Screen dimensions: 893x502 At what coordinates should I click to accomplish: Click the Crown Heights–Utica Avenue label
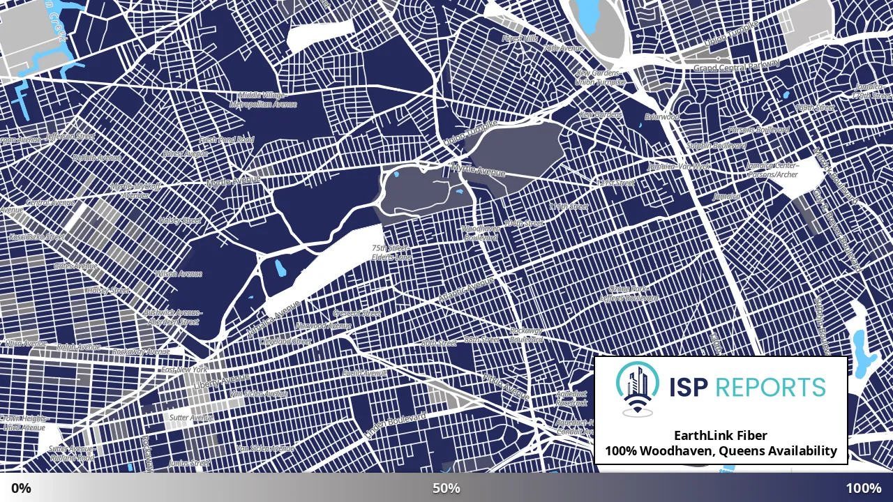click(x=23, y=423)
